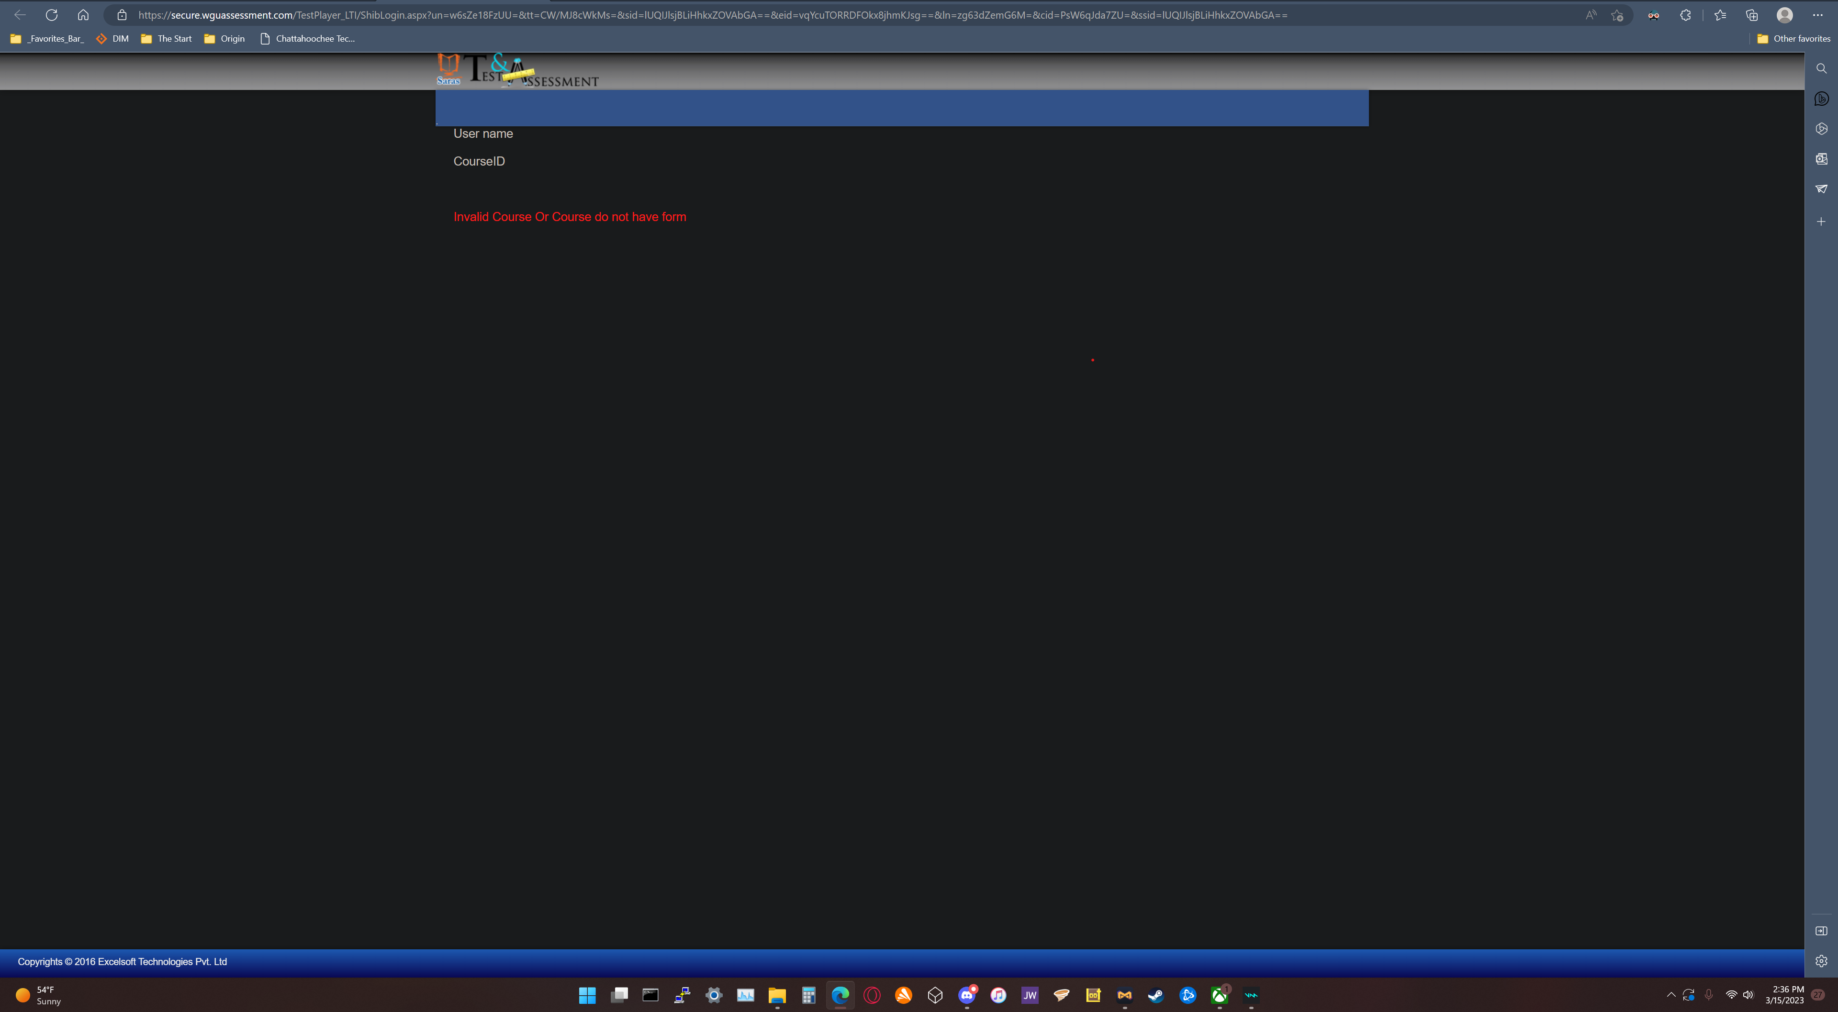Screen dimensions: 1838x1012
Task: Open Edge Settings and more menu
Action: click(1817, 15)
